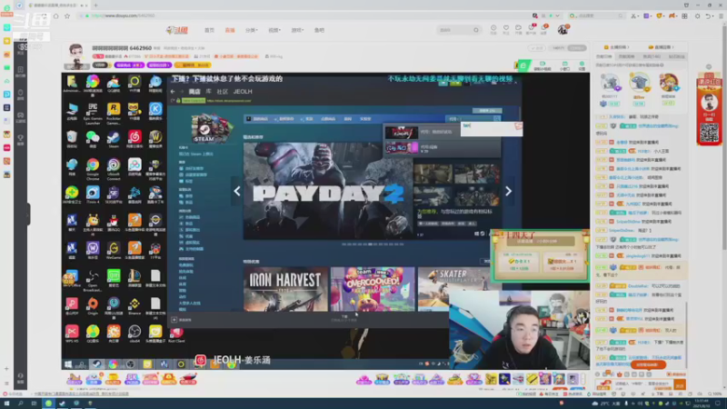This screenshot has height=409, width=727.
Task: Open the 直播 navigation item
Action: tap(230, 30)
